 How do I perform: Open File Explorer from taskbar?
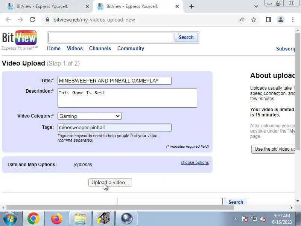click(80, 218)
